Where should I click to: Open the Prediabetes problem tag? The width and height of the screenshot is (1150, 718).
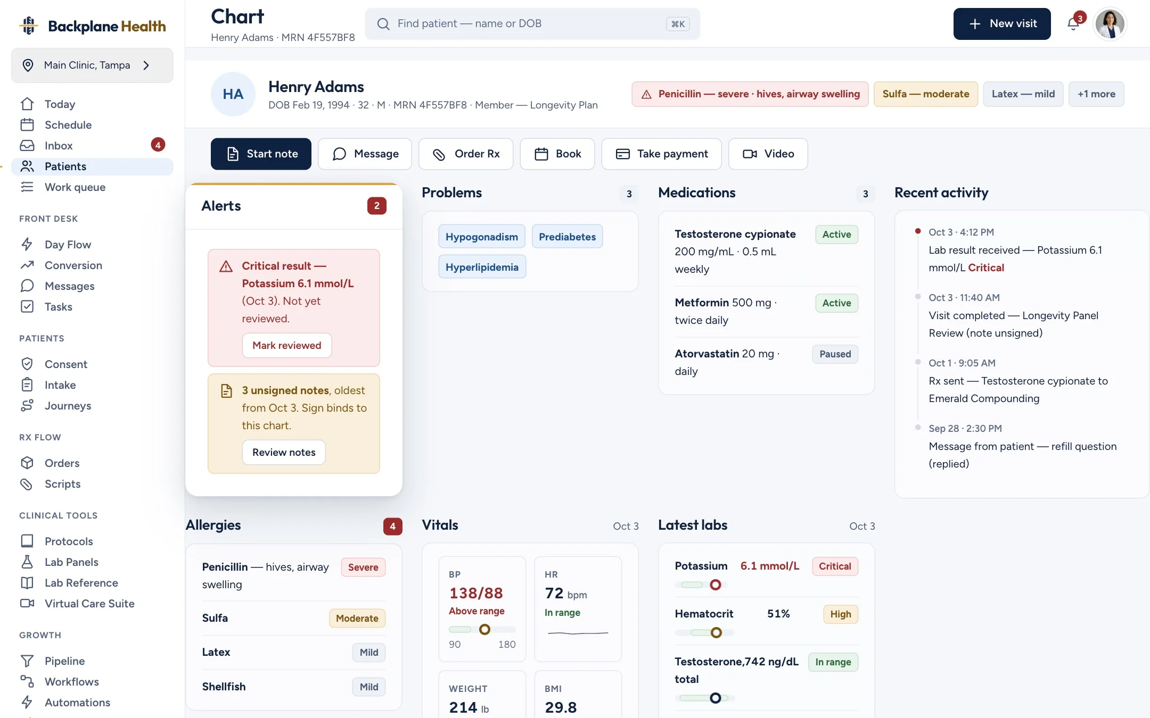(567, 237)
